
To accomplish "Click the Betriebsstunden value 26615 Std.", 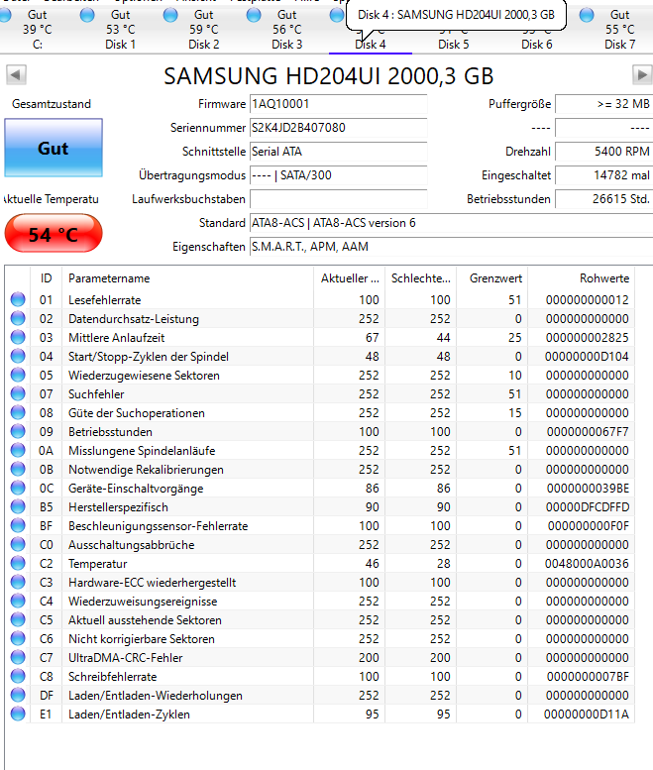I will (x=603, y=199).
